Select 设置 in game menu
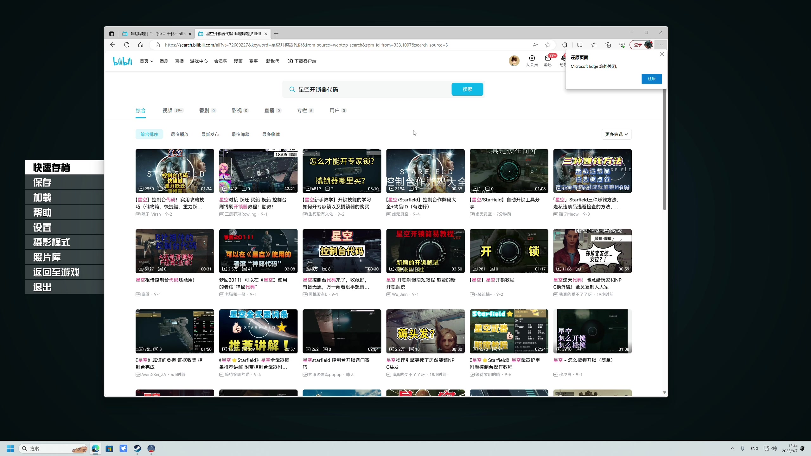This screenshot has width=811, height=456. pyautogui.click(x=64, y=227)
